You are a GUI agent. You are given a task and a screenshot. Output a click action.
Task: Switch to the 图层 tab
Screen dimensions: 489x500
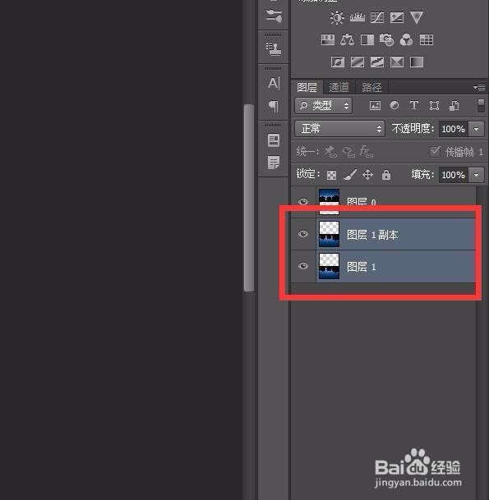(307, 87)
